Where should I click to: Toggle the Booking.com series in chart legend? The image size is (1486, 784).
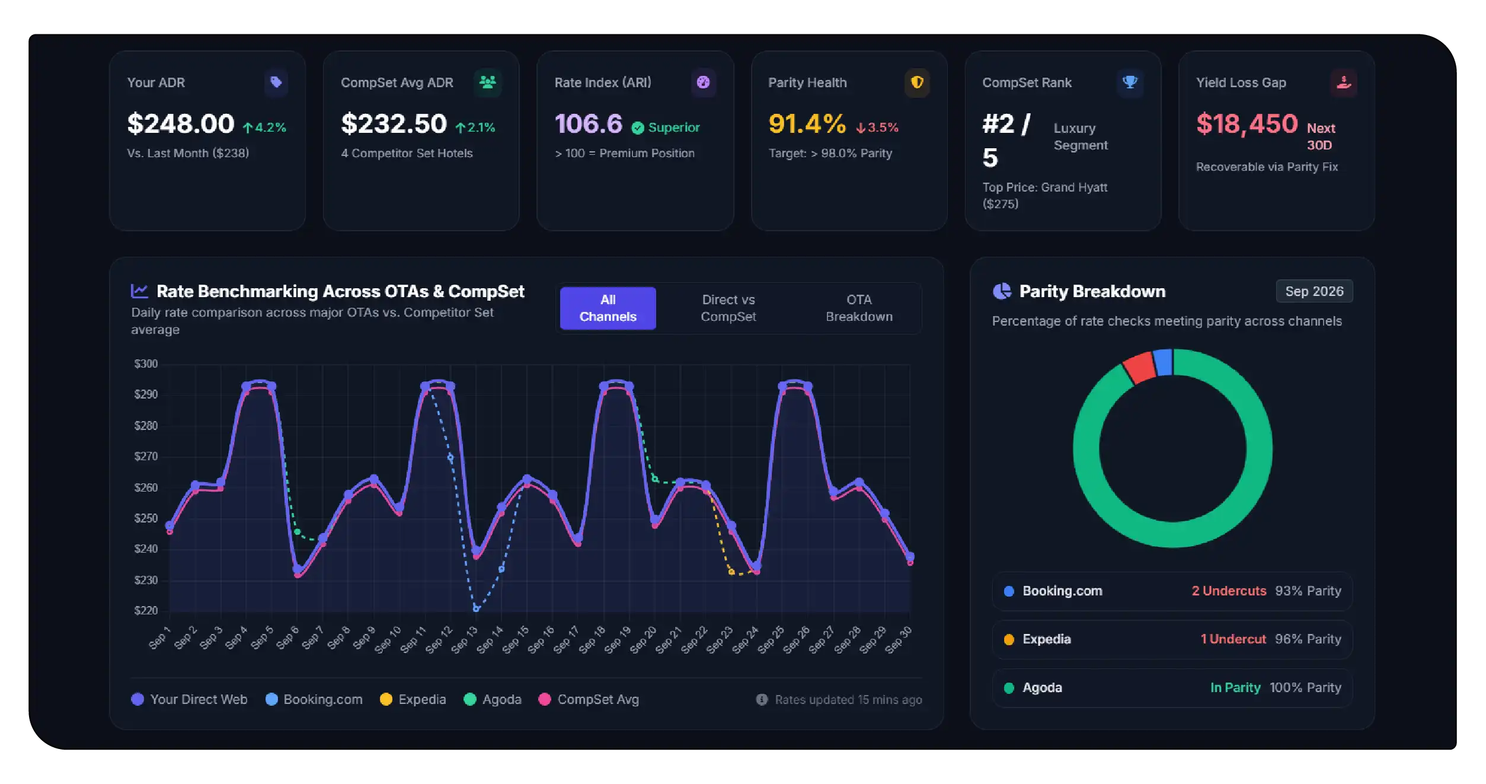pos(314,700)
